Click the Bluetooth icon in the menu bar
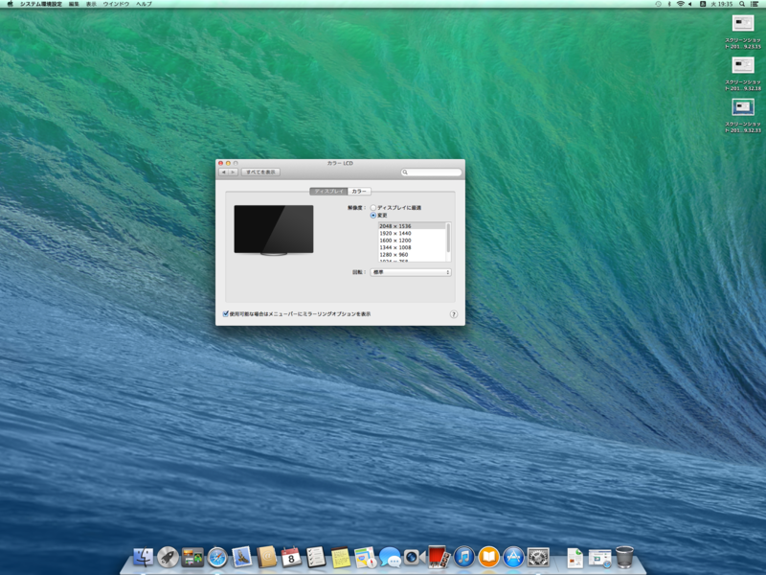 669,4
